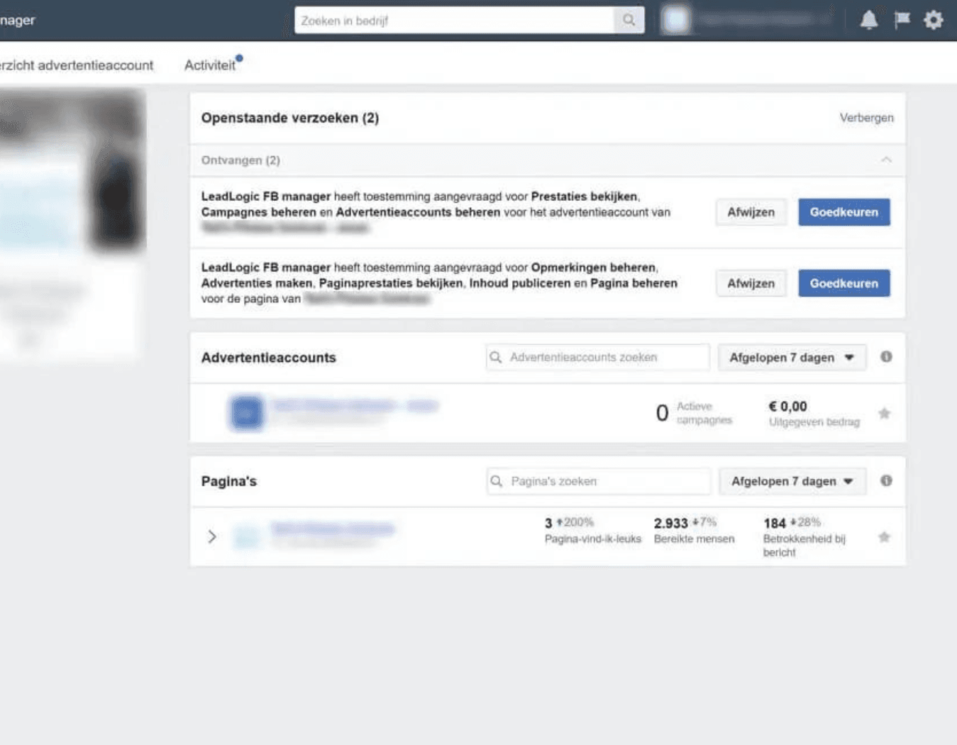Image resolution: width=957 pixels, height=745 pixels.
Task: Open Afgelopen 7 dagen dropdown for Pagina's
Action: click(792, 481)
